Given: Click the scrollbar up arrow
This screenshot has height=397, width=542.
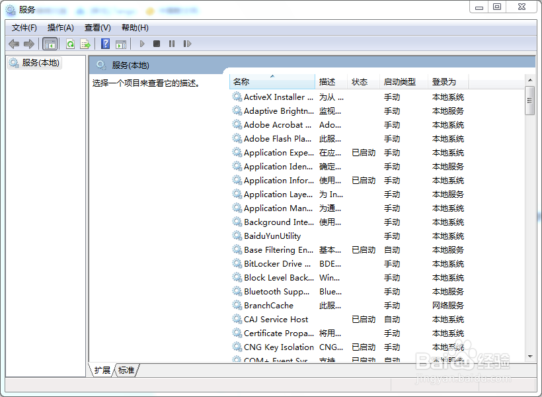Looking at the screenshot, I should (530, 80).
